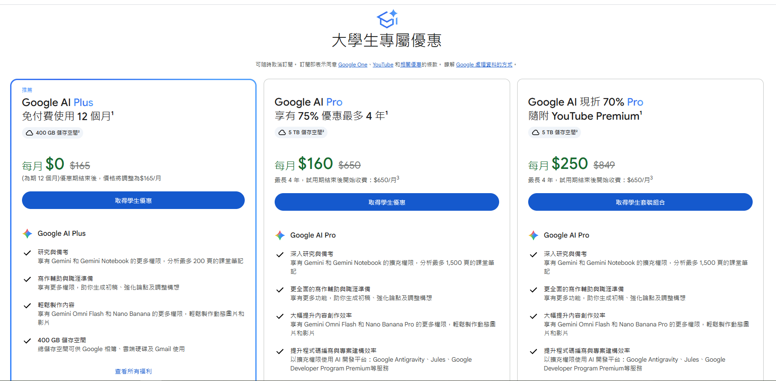The width and height of the screenshot is (776, 381).
Task: Click cloud icon in the YouTube Premium card
Action: click(x=536, y=132)
